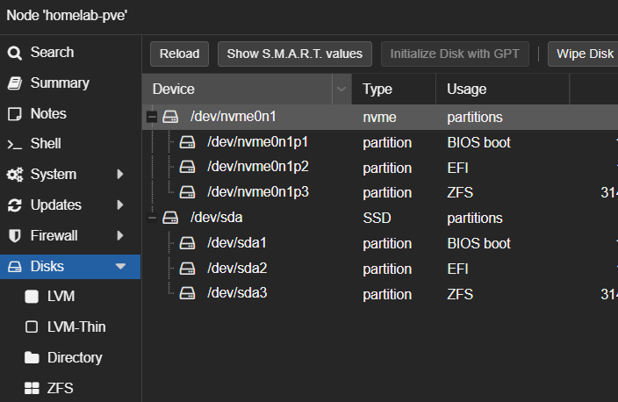Open the Directory storage menu item

click(x=75, y=357)
